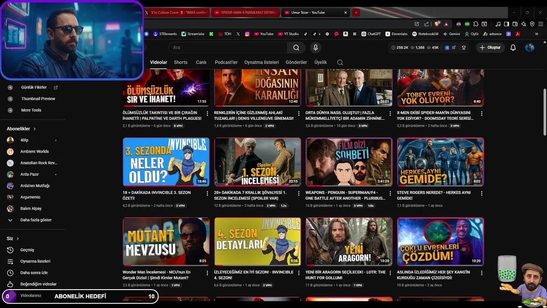Open the STElements bookmark
547x308 pixels.
(x=165, y=34)
